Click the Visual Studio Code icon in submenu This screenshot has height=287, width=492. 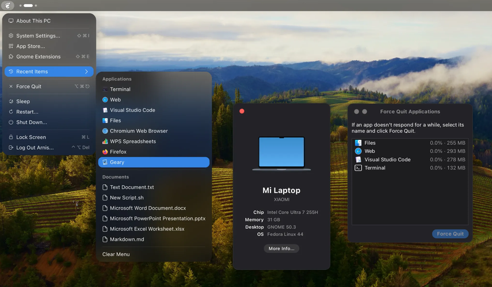tap(105, 110)
